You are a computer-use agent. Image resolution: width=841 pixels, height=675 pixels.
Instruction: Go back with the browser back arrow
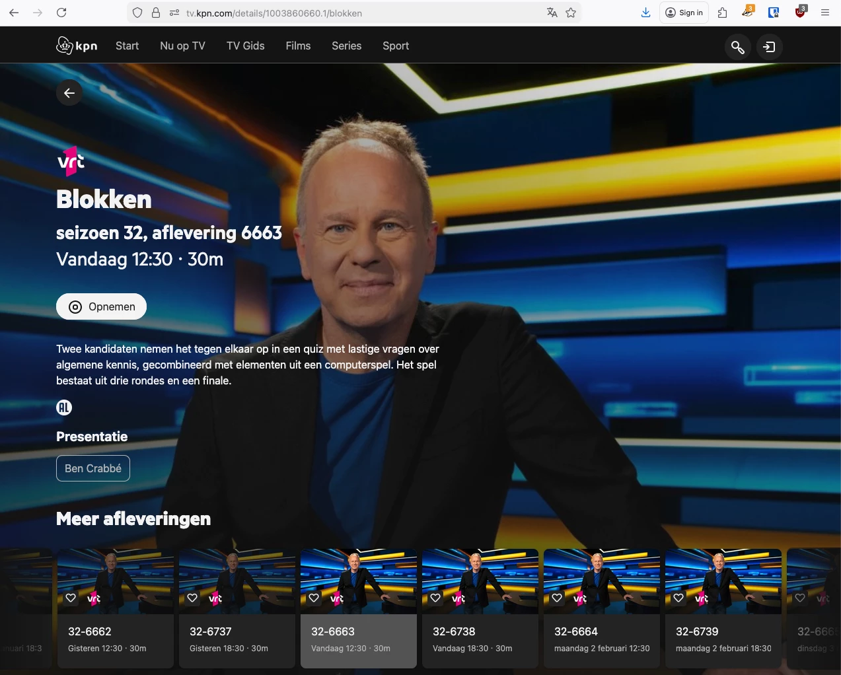(x=14, y=13)
